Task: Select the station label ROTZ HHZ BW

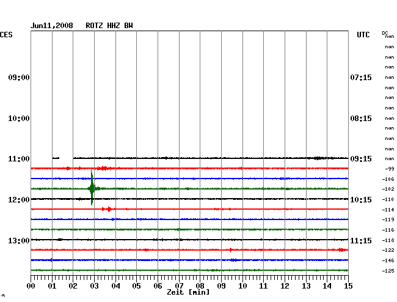Action: tap(109, 26)
